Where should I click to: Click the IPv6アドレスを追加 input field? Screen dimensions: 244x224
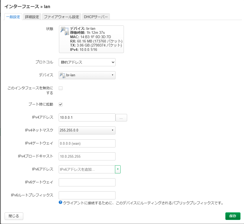coord(87,169)
